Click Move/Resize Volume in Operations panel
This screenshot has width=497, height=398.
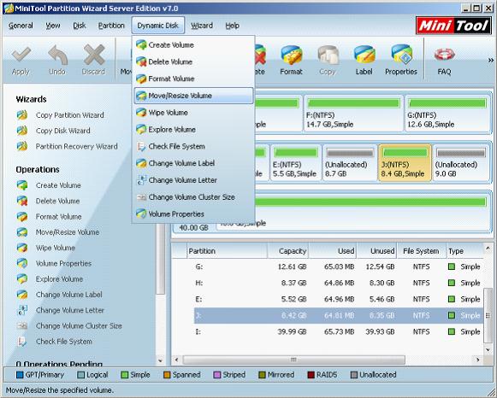pos(57,232)
